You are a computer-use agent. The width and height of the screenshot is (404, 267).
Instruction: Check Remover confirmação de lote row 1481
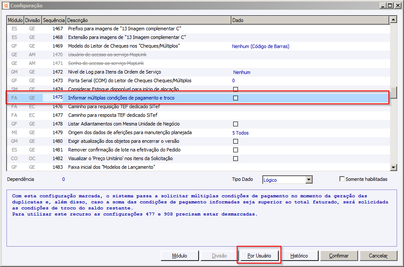point(235,150)
